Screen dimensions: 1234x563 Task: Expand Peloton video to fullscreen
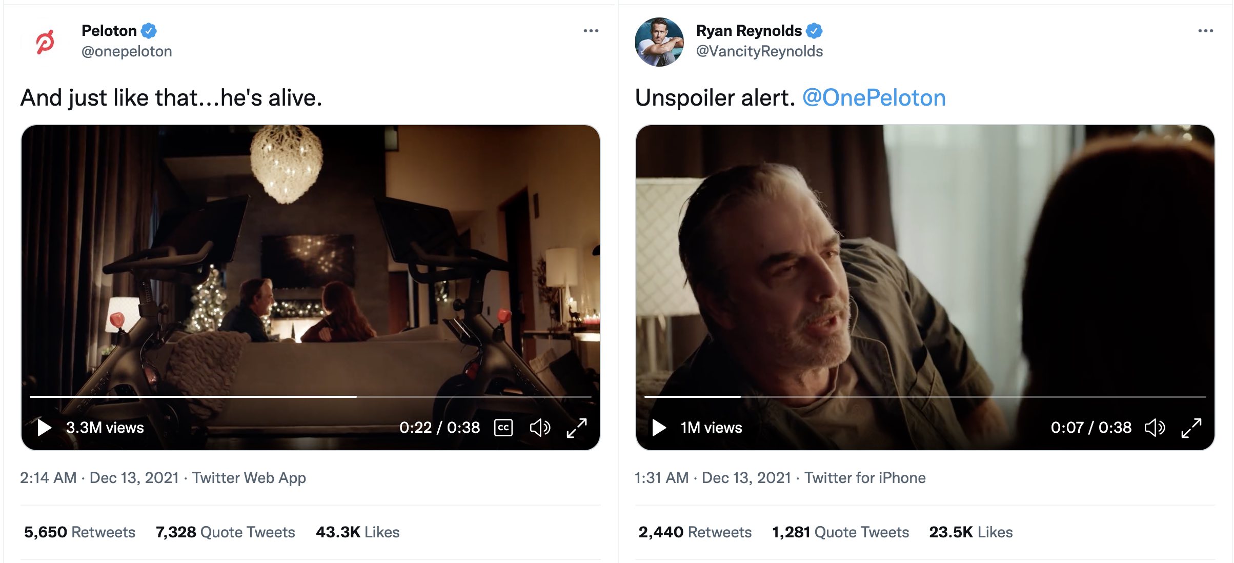click(x=577, y=428)
